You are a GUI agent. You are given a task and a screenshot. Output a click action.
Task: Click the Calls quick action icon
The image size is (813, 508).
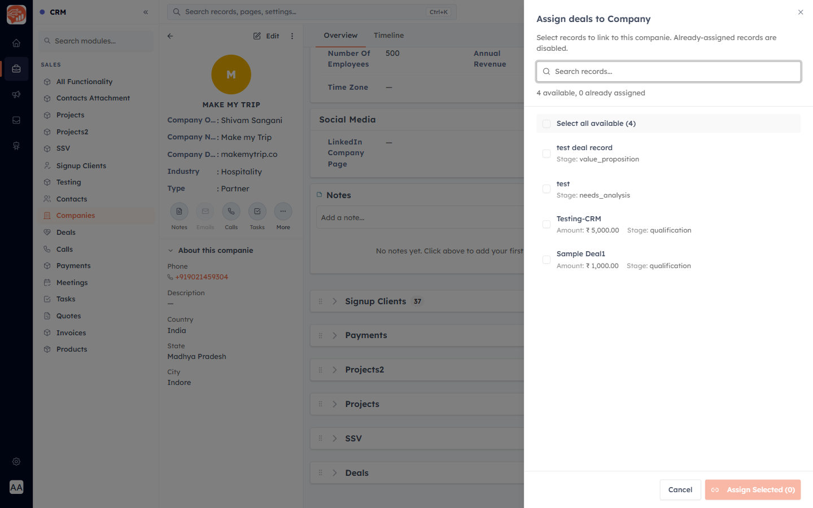click(x=231, y=211)
